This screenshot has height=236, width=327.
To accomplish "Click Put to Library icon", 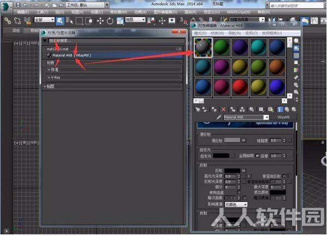I will pyautogui.click(x=251, y=109).
